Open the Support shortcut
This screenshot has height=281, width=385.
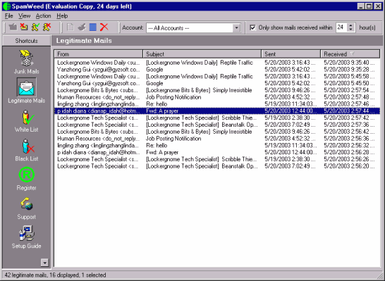click(x=27, y=208)
